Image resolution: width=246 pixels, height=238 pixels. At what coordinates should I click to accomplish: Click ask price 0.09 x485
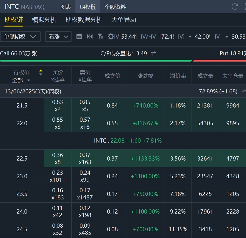pyautogui.click(x=85, y=229)
